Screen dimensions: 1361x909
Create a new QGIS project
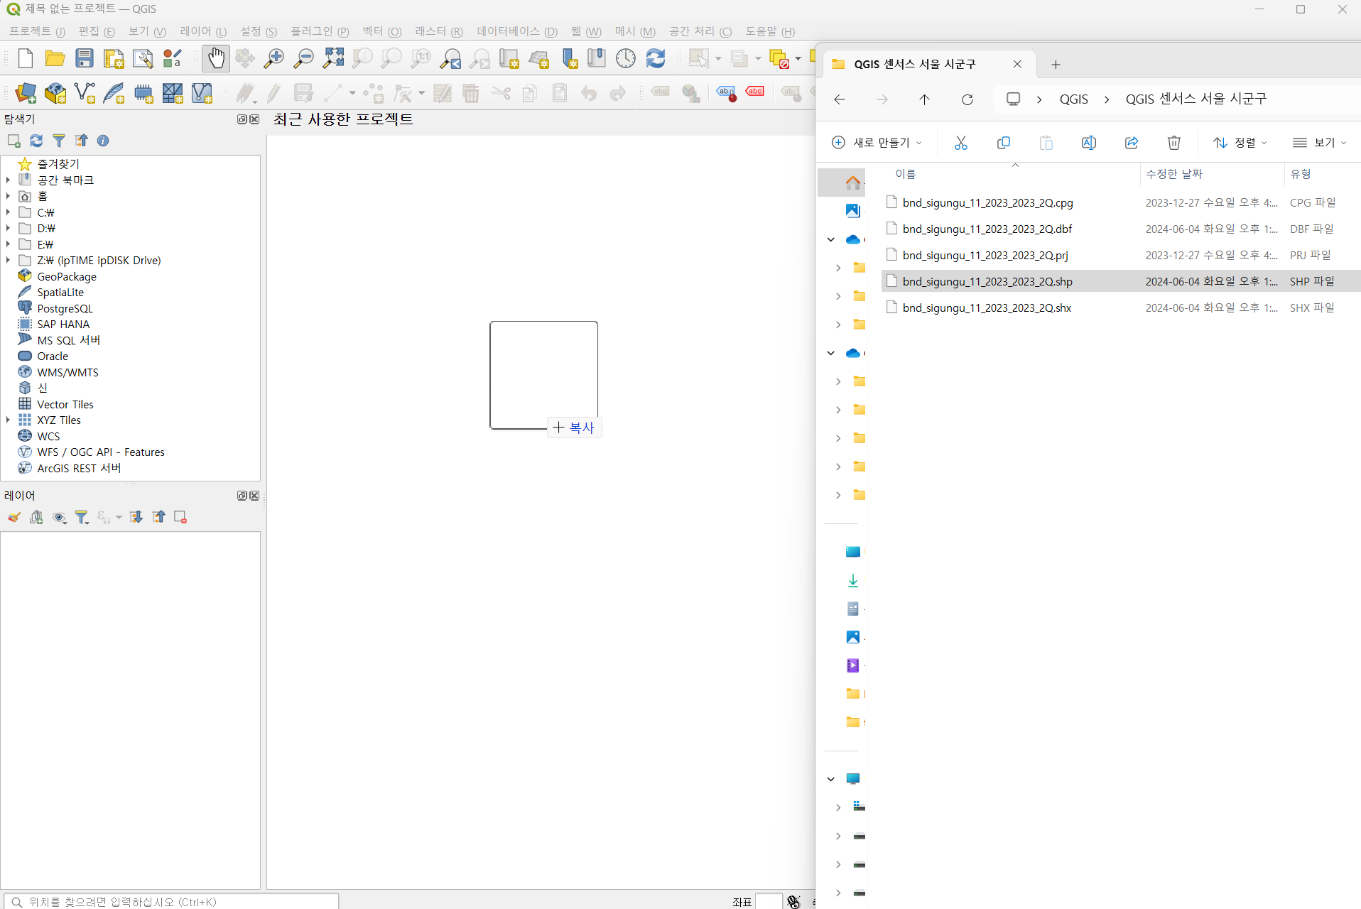tap(25, 58)
